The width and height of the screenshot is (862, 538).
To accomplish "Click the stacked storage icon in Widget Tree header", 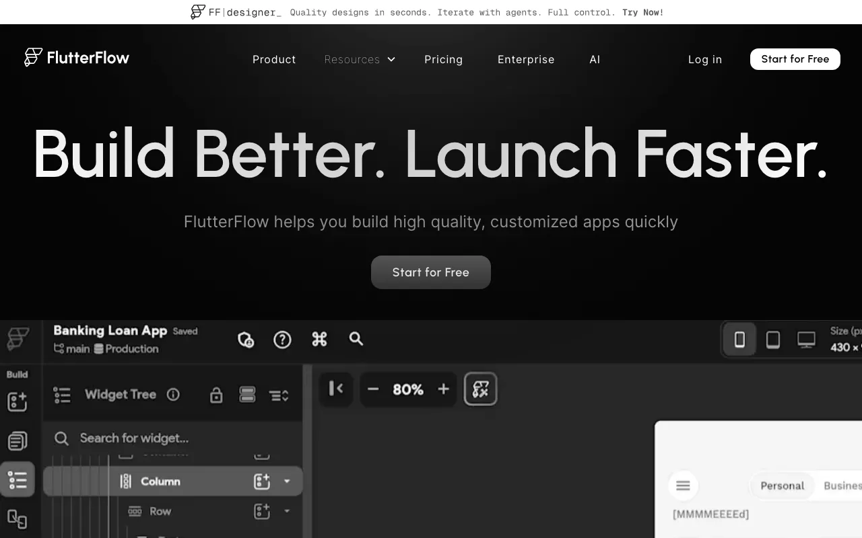I will pos(247,395).
